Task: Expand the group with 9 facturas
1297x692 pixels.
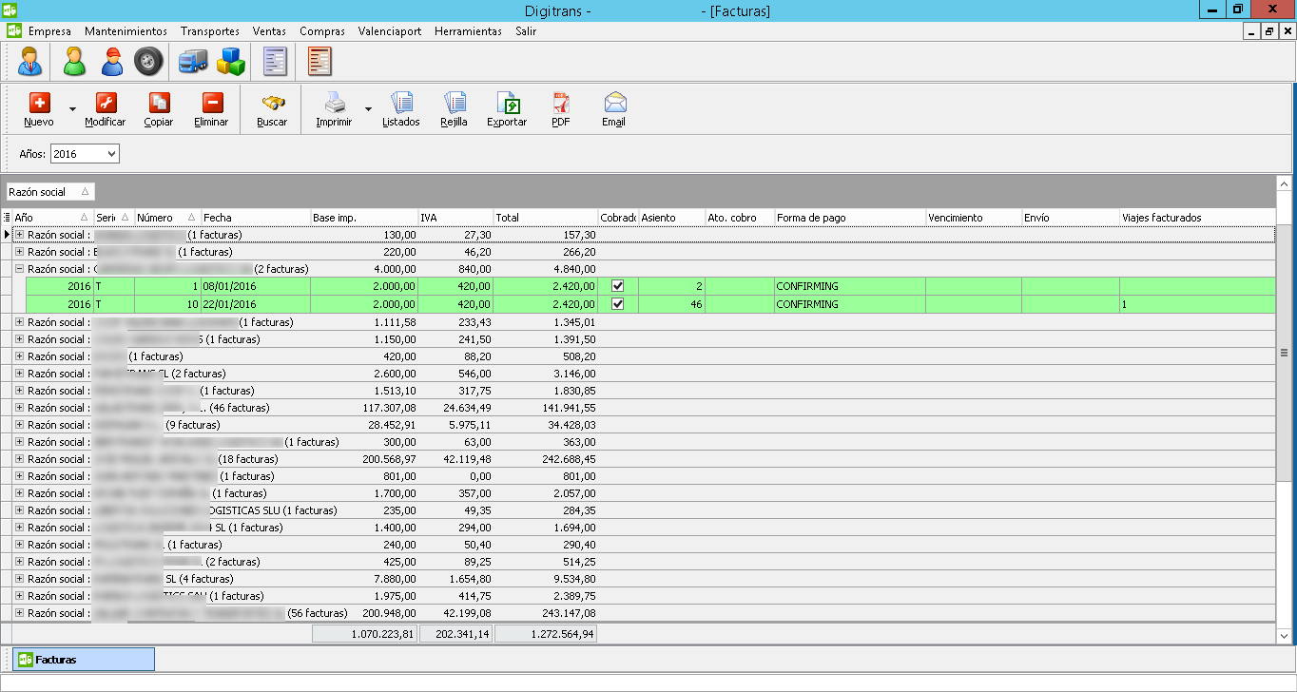Action: 19,425
